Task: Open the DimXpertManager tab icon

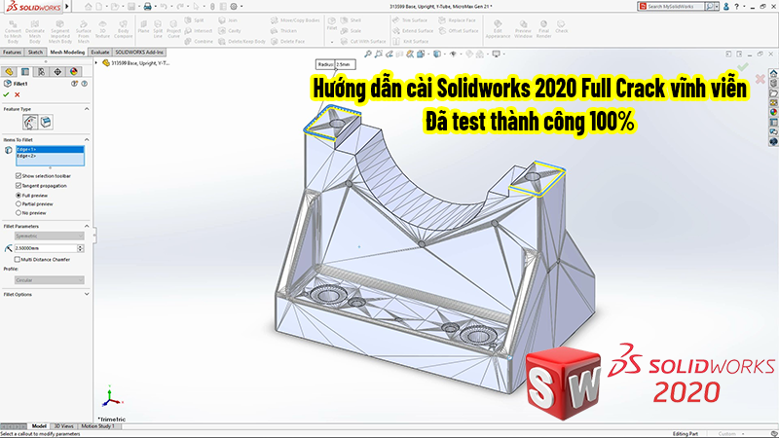Action: tap(57, 71)
